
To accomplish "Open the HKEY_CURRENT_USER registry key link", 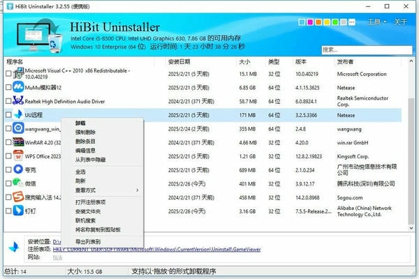I will 156,250.
